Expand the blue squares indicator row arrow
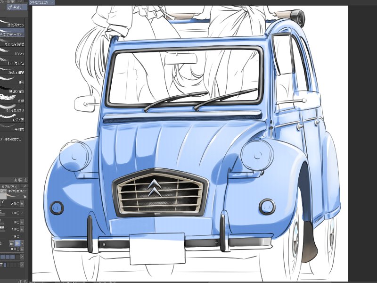 (x=22, y=257)
